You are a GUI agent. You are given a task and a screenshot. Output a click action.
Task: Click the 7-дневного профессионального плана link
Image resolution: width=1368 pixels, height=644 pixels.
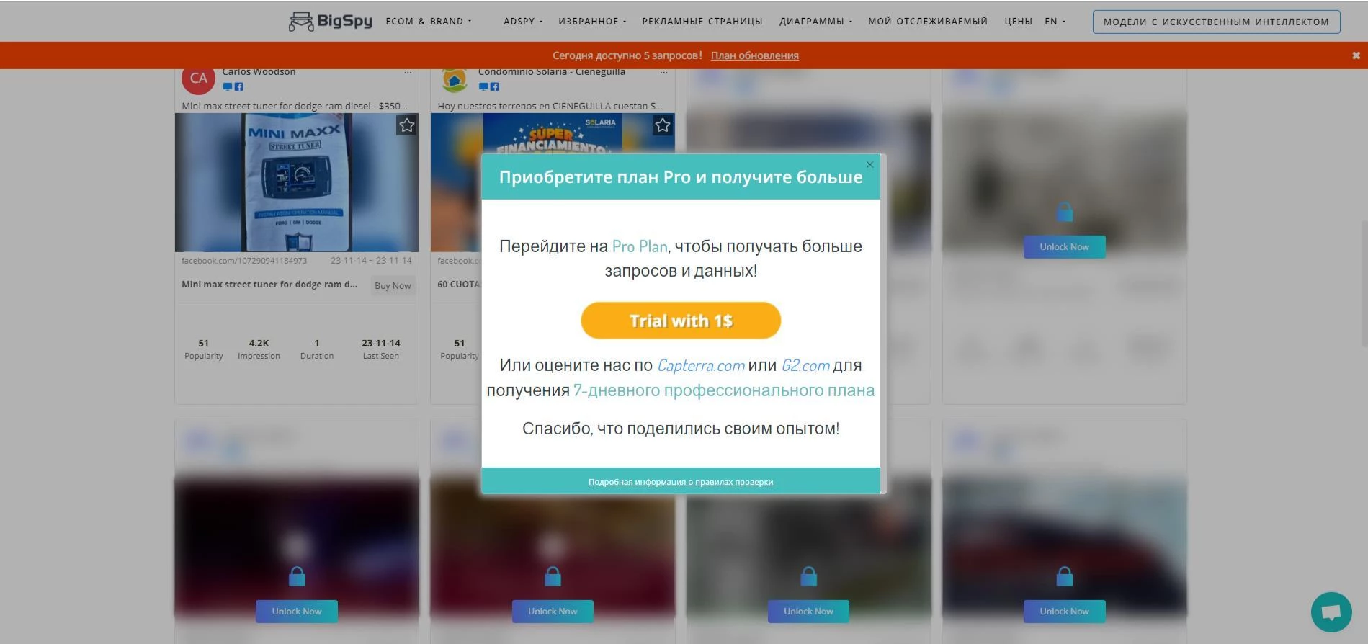pyautogui.click(x=723, y=390)
